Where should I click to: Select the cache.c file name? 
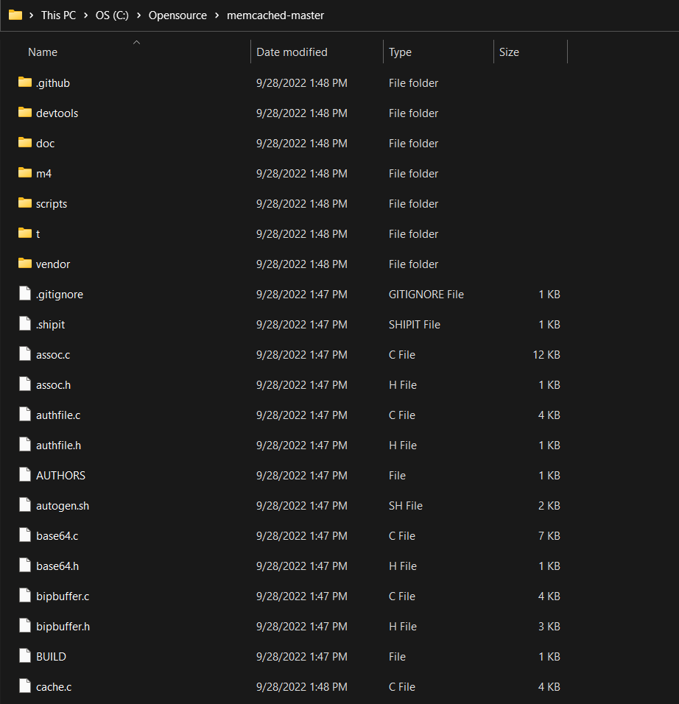(54, 687)
